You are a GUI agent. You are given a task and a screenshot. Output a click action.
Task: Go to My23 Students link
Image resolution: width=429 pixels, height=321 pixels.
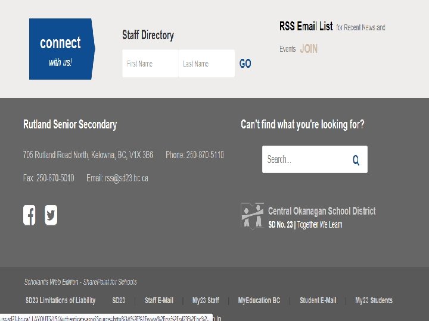click(374, 300)
